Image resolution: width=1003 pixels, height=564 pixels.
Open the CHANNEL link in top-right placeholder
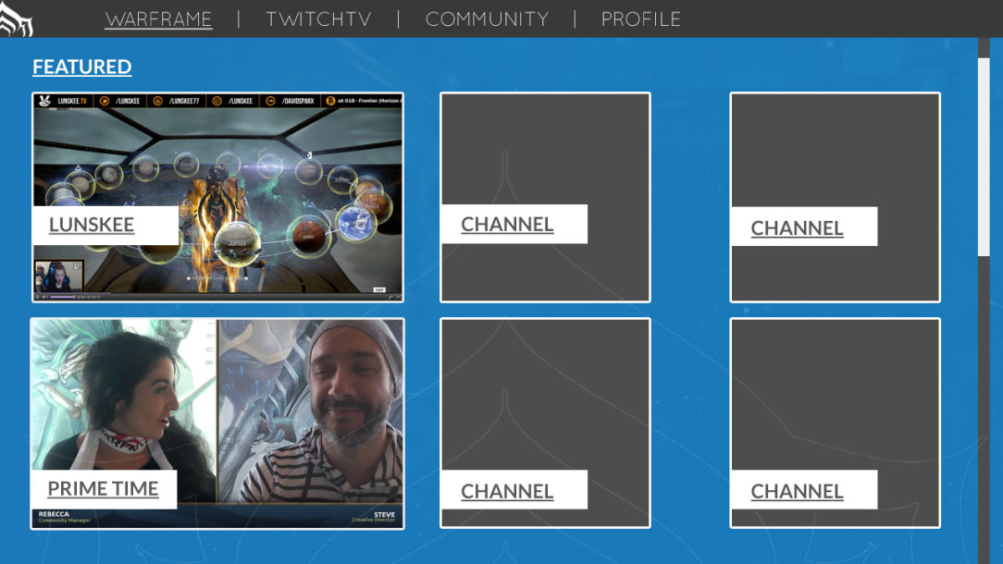[x=797, y=228]
